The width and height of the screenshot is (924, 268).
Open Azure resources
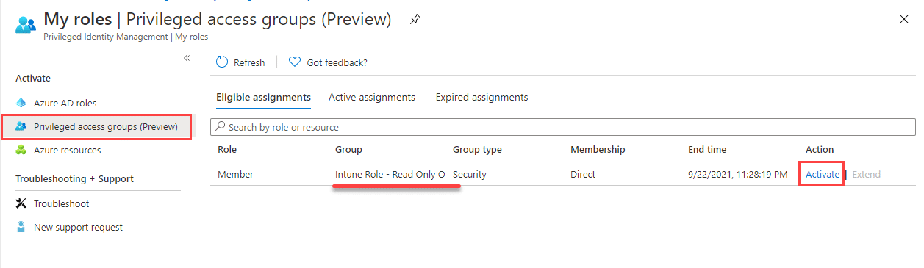pyautogui.click(x=68, y=150)
